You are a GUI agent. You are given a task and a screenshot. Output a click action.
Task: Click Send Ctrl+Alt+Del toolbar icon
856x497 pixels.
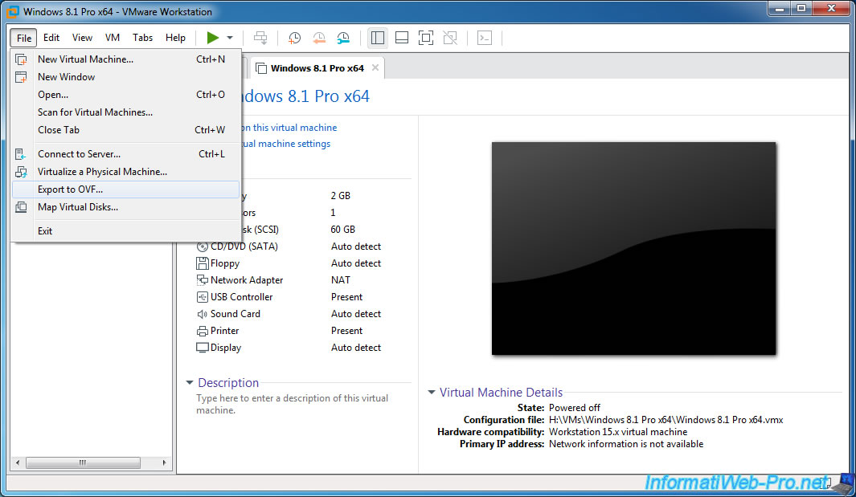[261, 38]
